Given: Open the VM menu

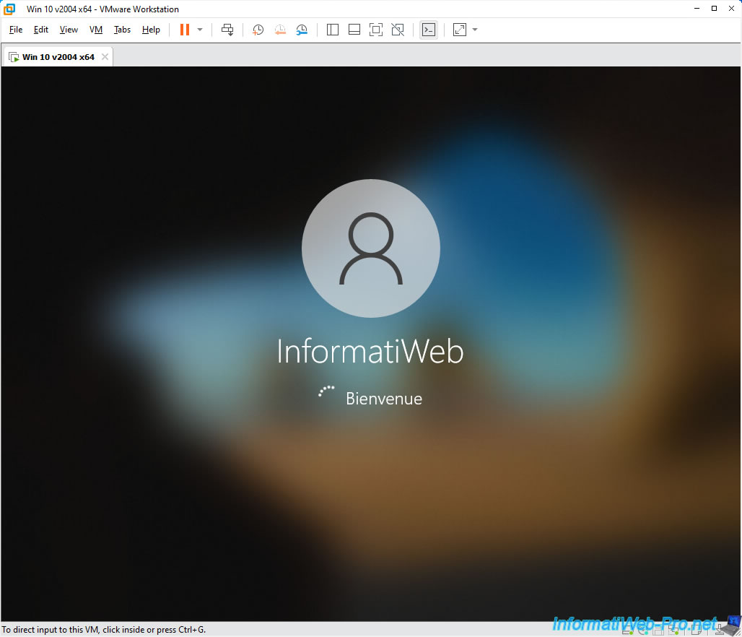Looking at the screenshot, I should (x=96, y=30).
